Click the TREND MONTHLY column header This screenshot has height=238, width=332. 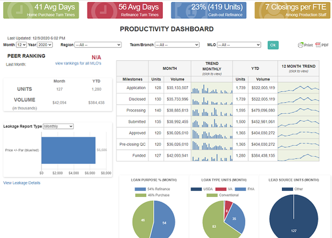(x=212, y=68)
